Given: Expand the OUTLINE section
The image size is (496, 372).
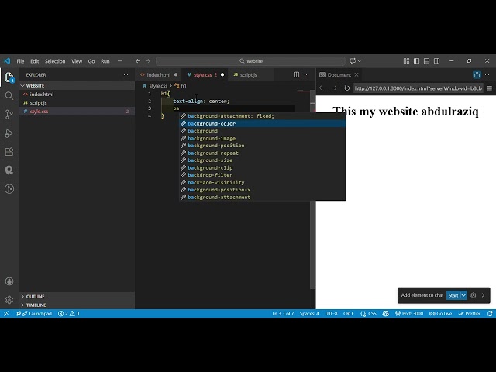Looking at the screenshot, I should click(x=77, y=296).
